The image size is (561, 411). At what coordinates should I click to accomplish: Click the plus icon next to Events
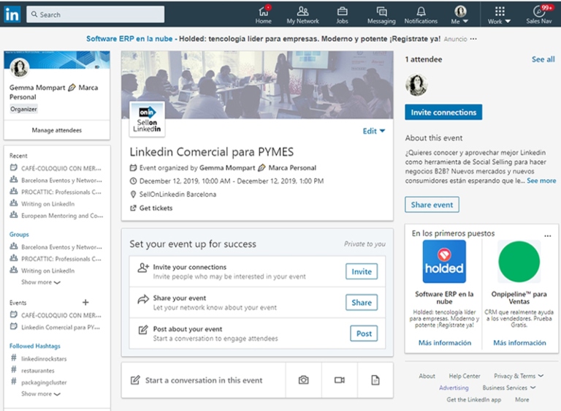click(85, 303)
